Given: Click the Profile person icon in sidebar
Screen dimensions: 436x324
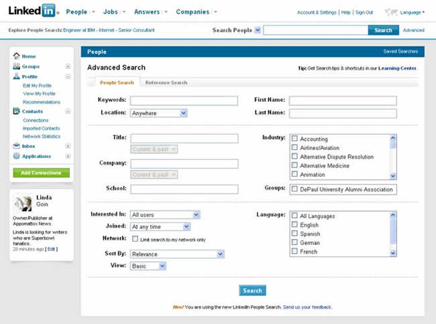Looking at the screenshot, I should 16,76.
